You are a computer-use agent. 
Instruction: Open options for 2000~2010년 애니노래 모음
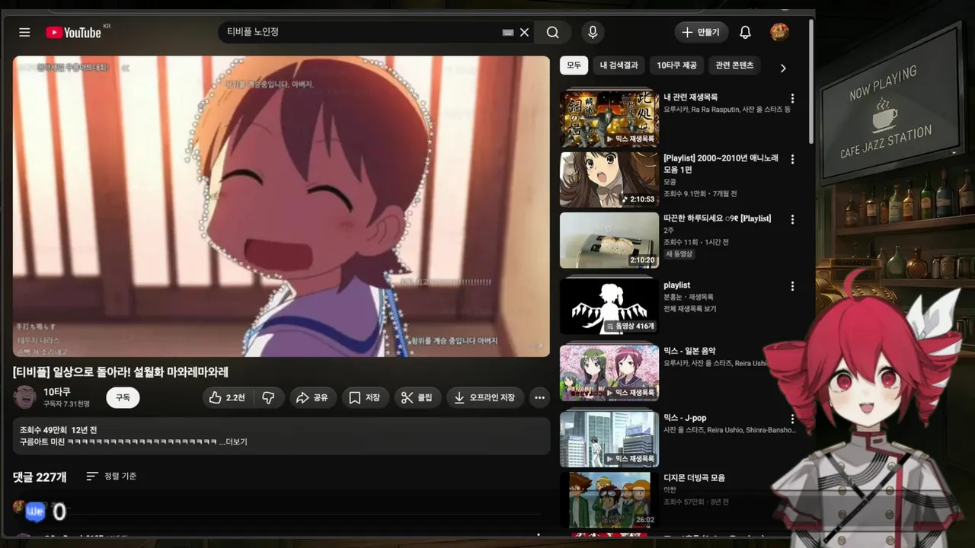point(792,160)
